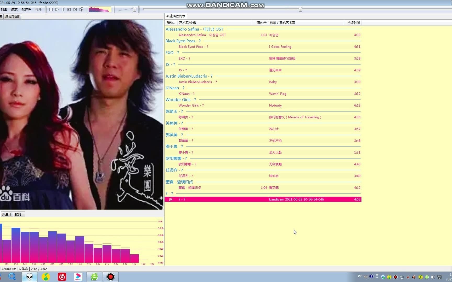
Task: Click the power icon in system tray
Action: (402, 277)
